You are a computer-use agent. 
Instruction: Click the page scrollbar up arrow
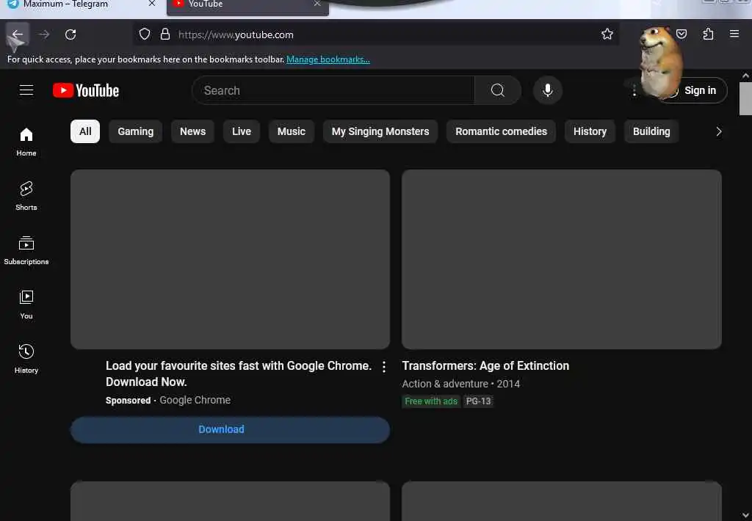pos(745,76)
